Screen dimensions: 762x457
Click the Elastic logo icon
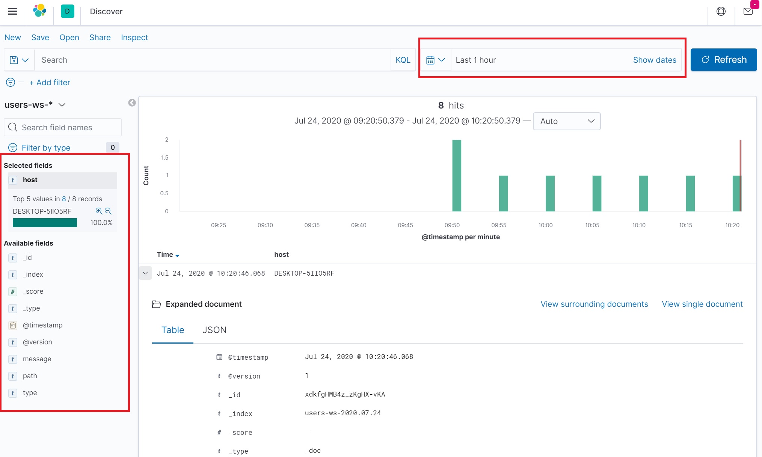pos(40,11)
